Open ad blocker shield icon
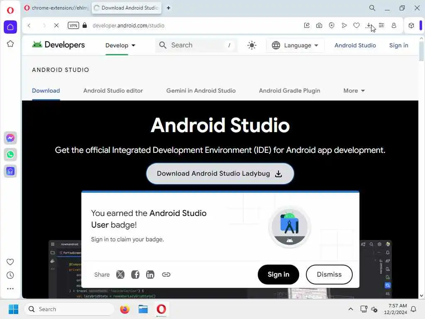The image size is (425, 319). (332, 25)
